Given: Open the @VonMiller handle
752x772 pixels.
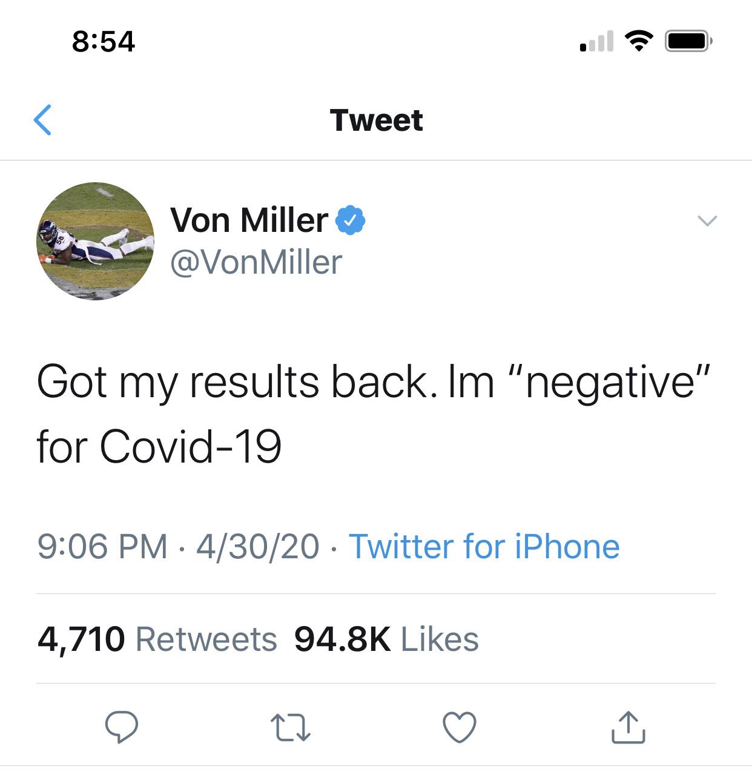Looking at the screenshot, I should coord(257,262).
